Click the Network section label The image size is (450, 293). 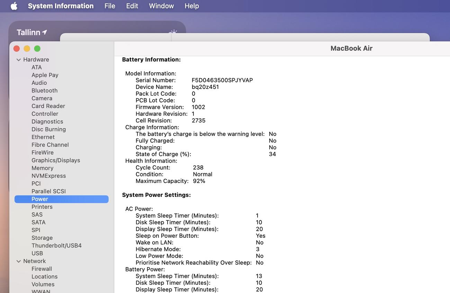34,261
